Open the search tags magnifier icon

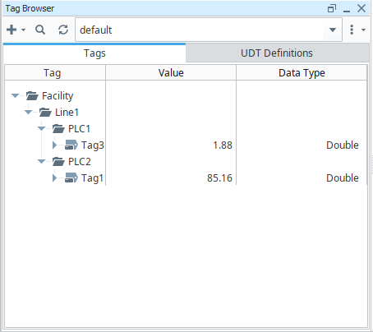[40, 30]
